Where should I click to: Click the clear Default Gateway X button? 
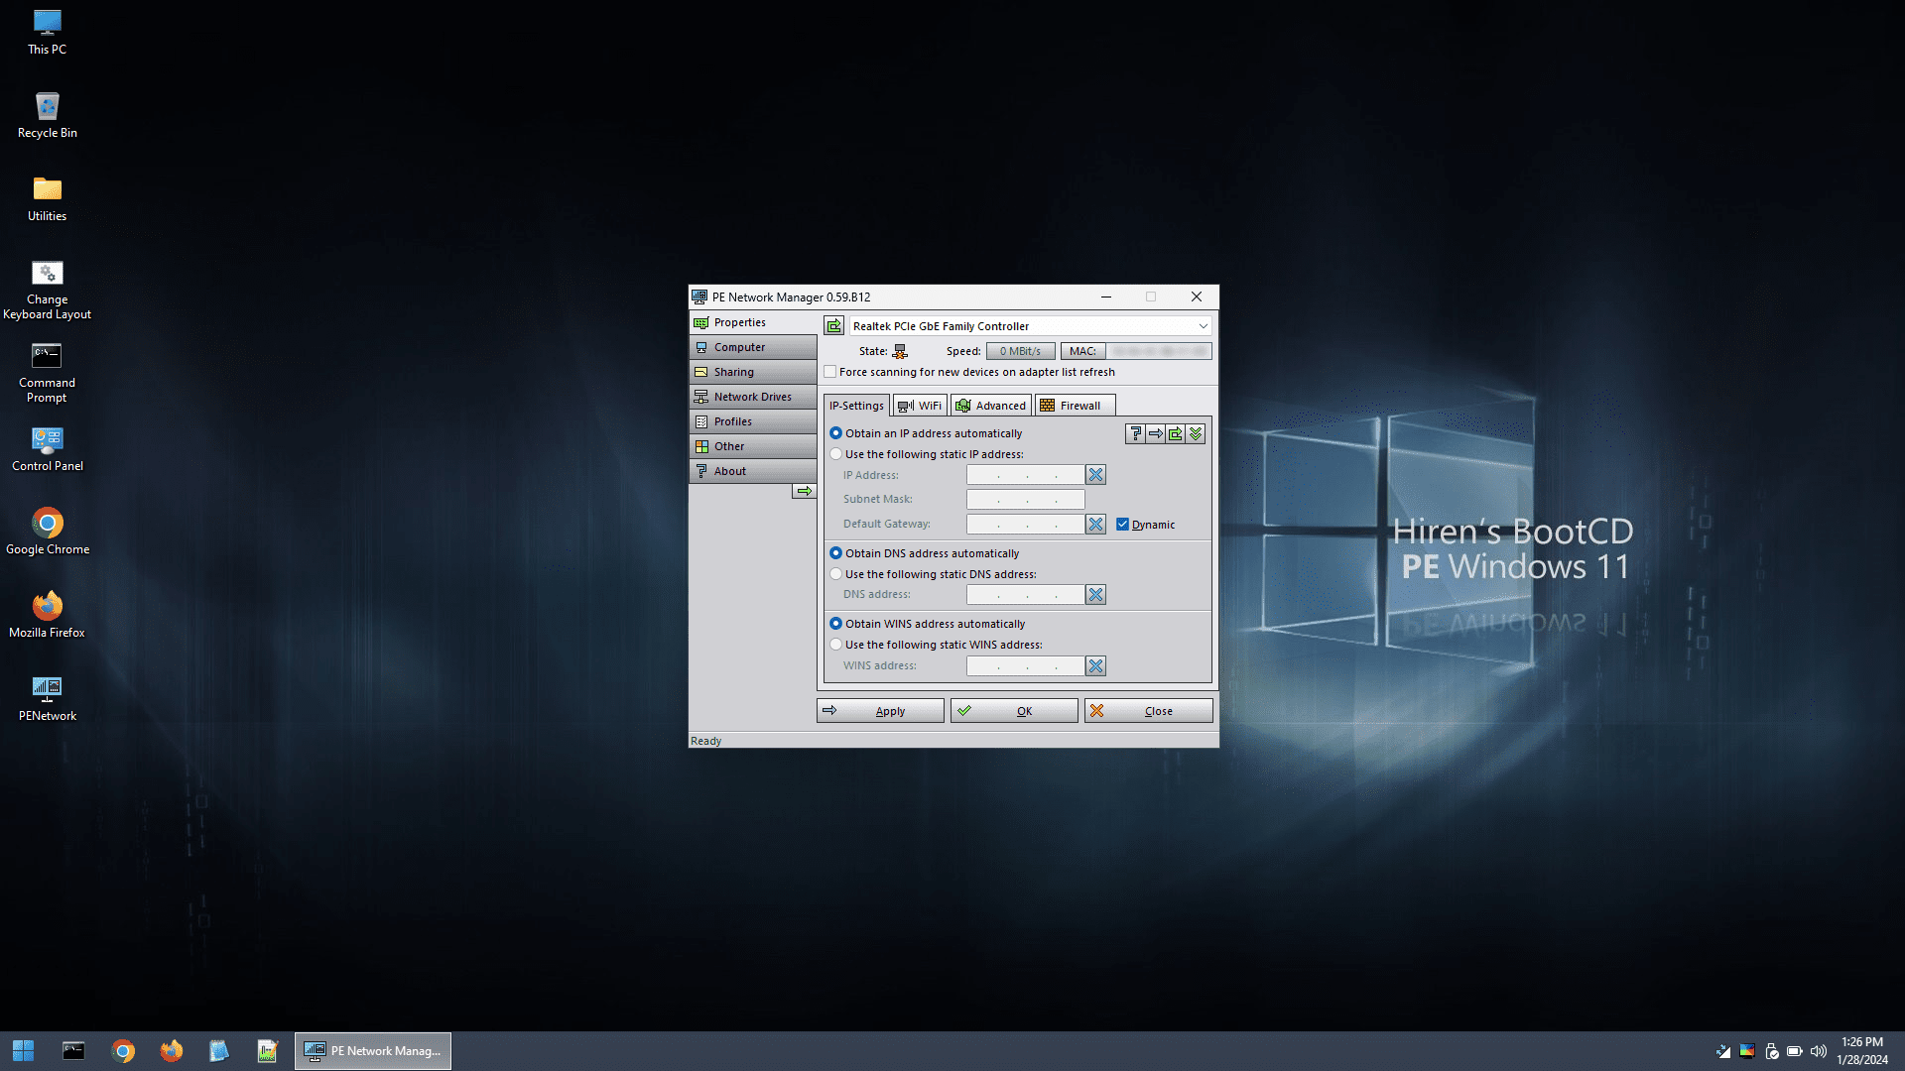(1096, 523)
